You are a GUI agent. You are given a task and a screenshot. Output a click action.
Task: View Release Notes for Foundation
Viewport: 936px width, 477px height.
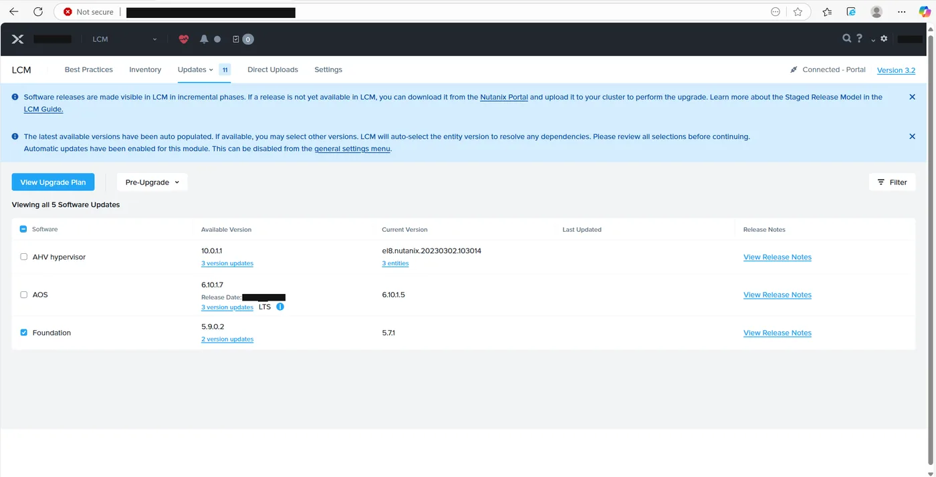778,333
